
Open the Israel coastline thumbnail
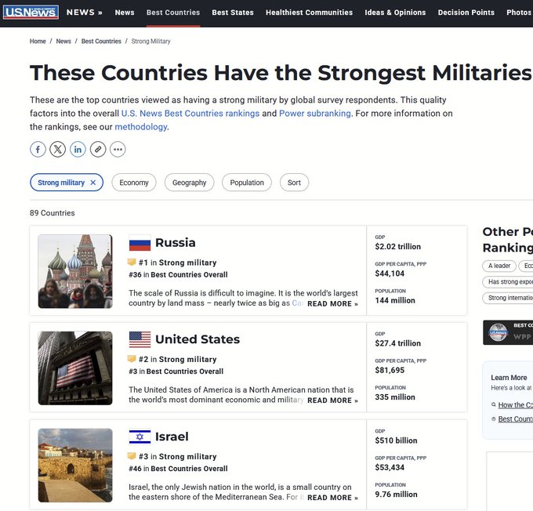pos(75,465)
